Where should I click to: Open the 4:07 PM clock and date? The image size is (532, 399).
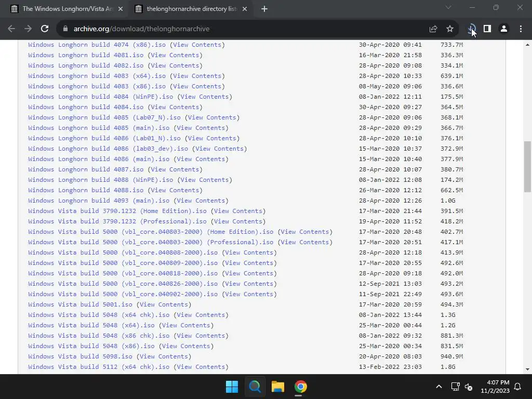(495, 387)
